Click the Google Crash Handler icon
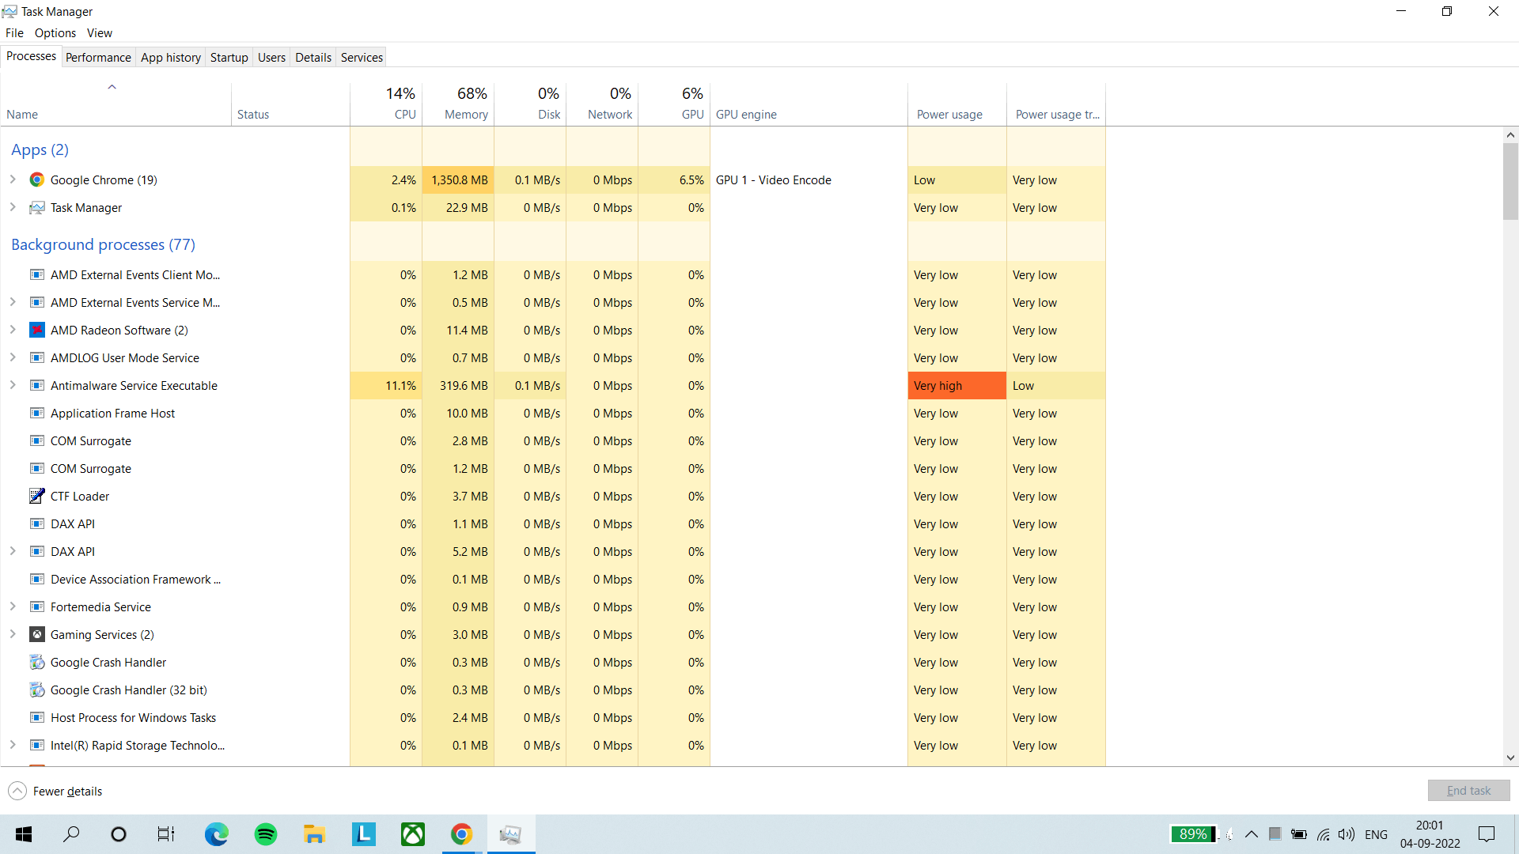Image resolution: width=1519 pixels, height=854 pixels. (x=36, y=663)
